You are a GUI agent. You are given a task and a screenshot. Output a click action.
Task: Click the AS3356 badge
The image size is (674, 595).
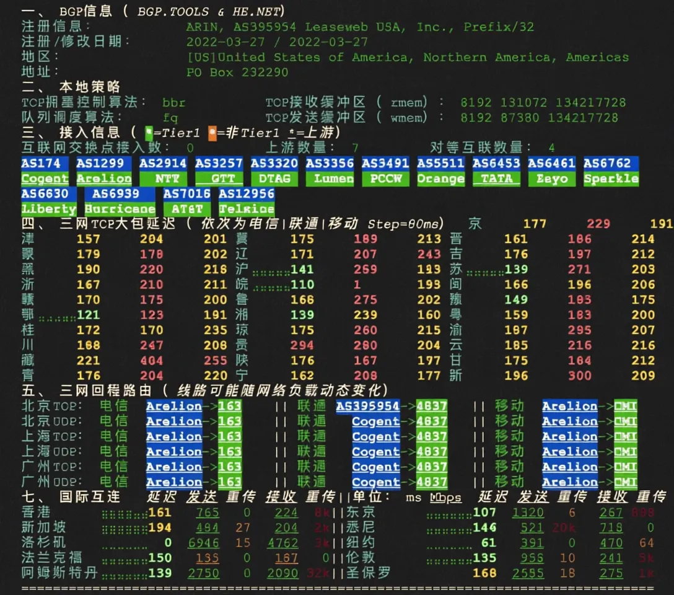coord(330,164)
